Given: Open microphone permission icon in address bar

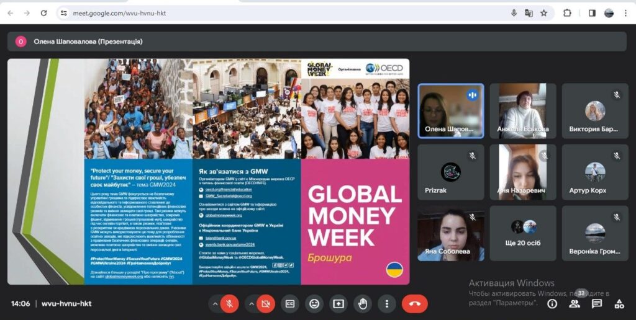Looking at the screenshot, I should click(514, 13).
